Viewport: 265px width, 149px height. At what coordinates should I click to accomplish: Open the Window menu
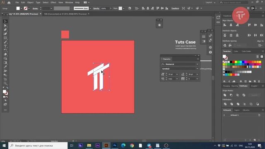(x=69, y=2)
